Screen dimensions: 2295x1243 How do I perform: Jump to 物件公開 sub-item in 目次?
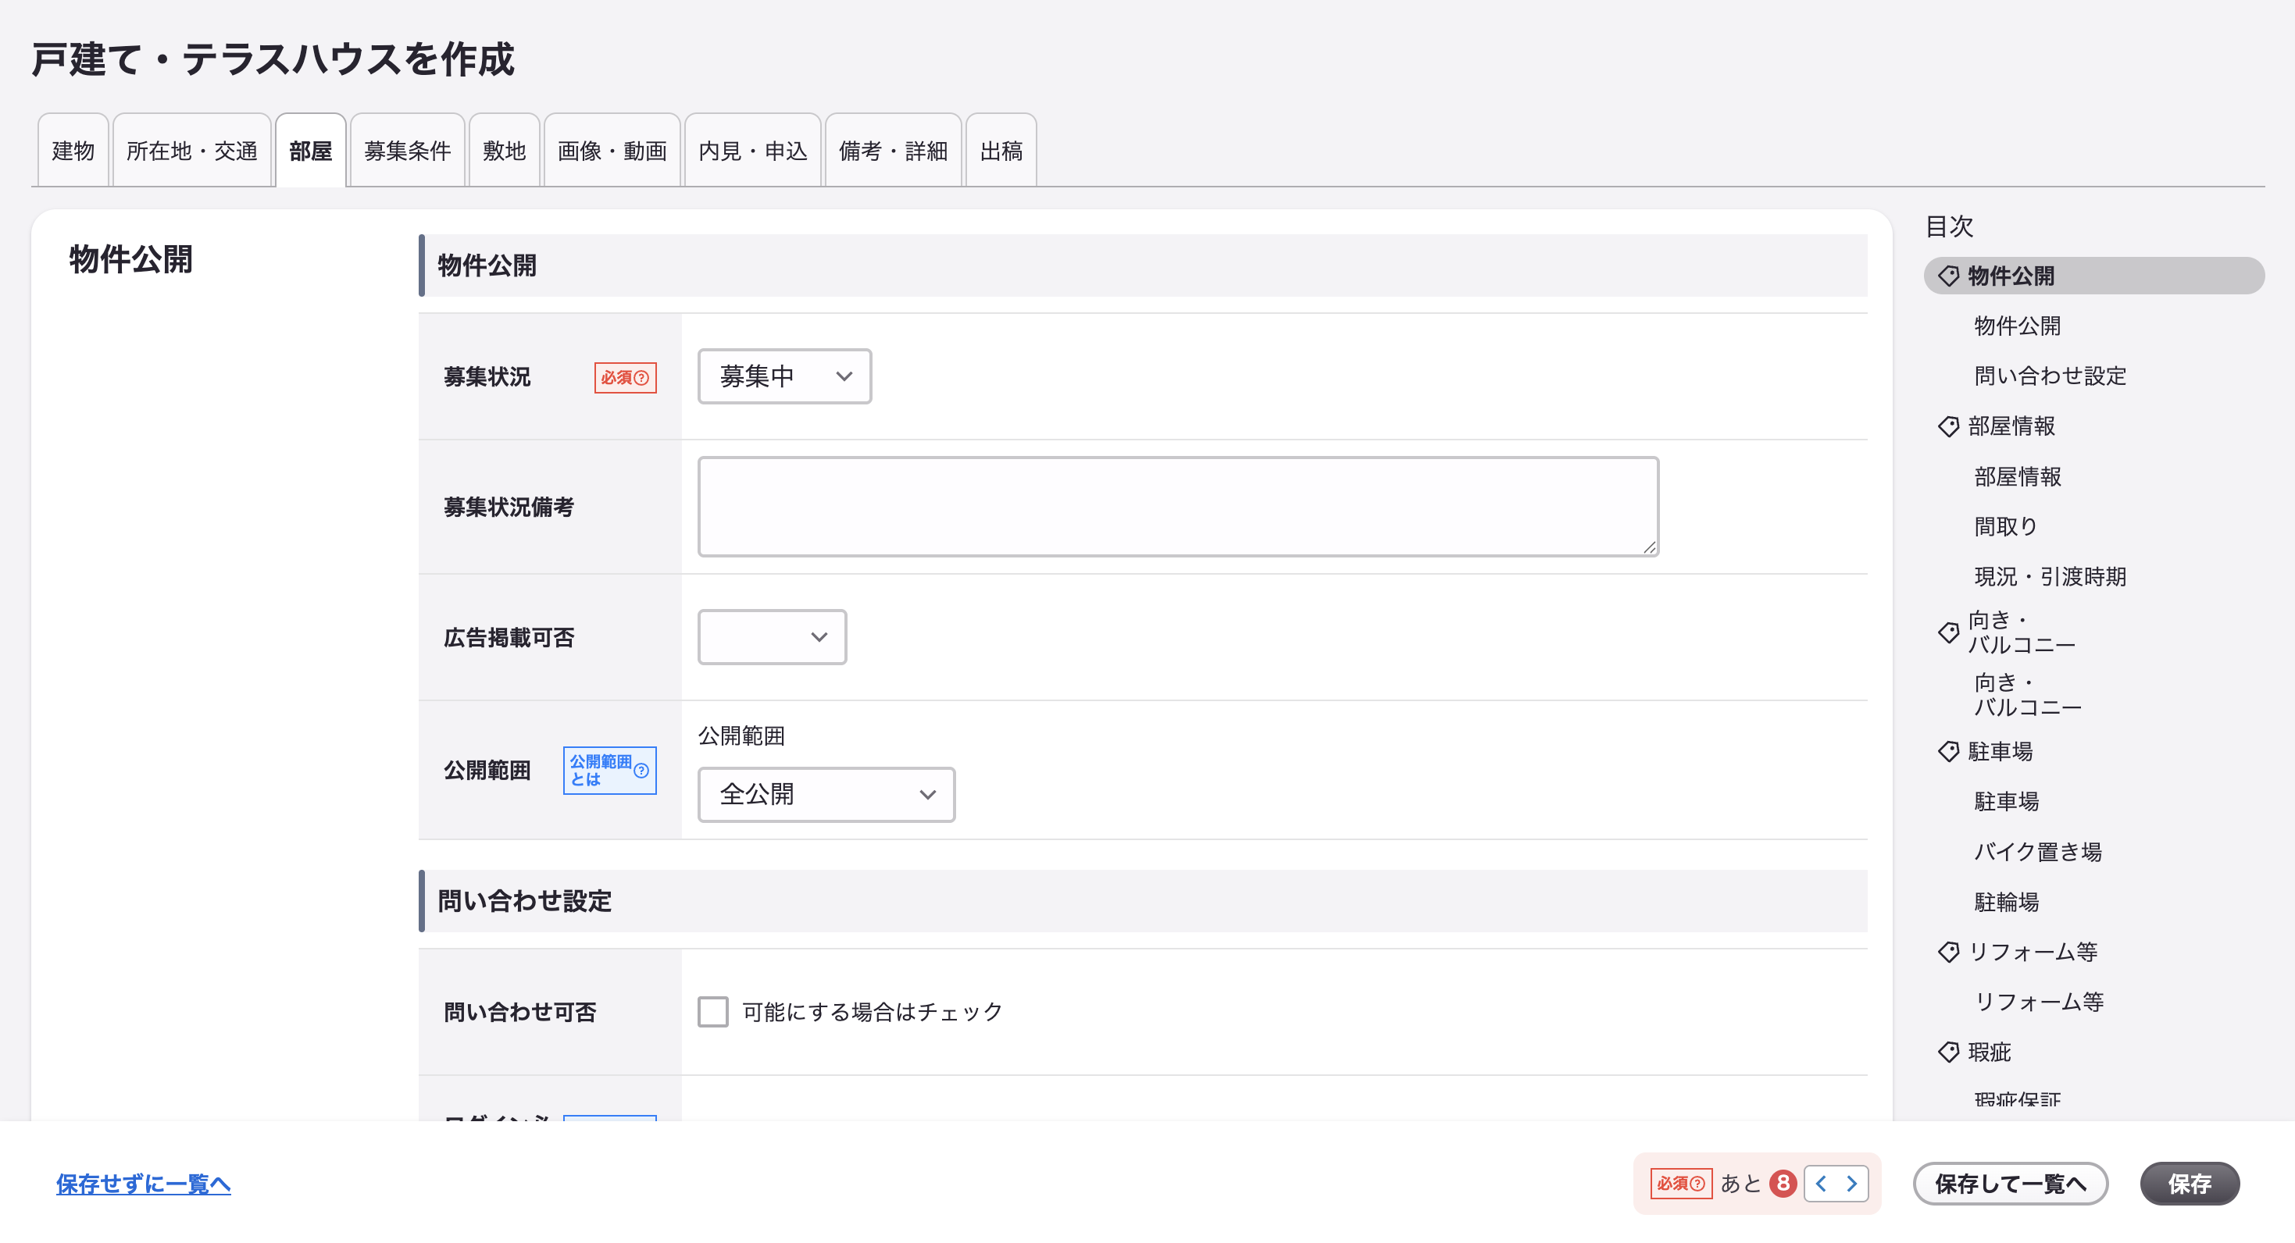pos(2017,326)
